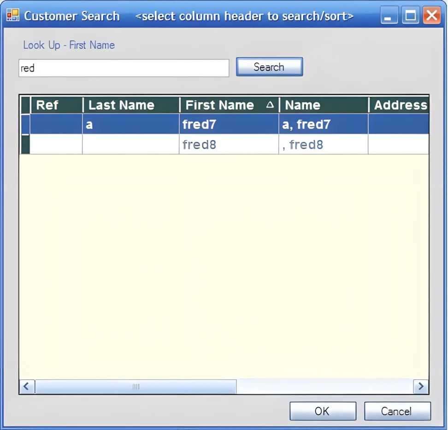Select the Name column header
The height and width of the screenshot is (430, 448).
323,105
